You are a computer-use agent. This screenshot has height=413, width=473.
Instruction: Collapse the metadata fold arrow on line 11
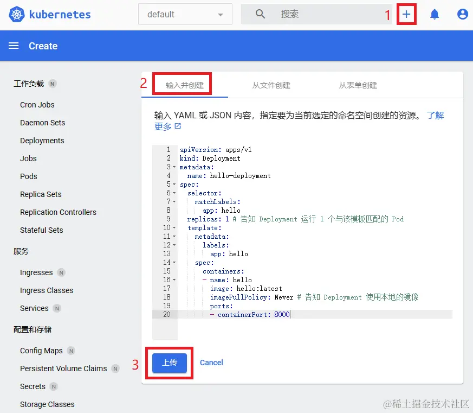174,237
